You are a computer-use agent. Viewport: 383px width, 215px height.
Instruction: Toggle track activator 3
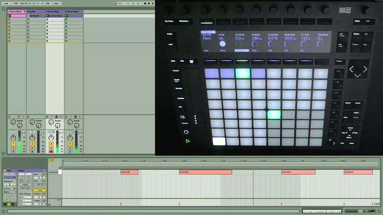[51, 144]
